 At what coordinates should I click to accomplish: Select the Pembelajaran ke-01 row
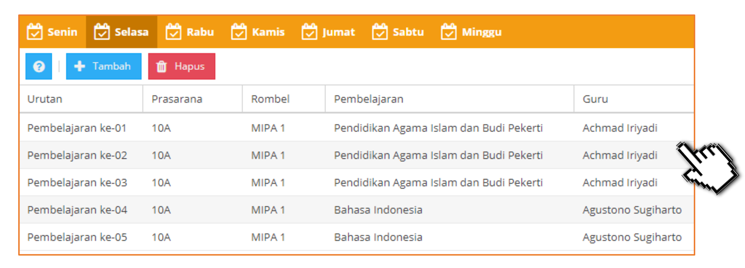357,128
